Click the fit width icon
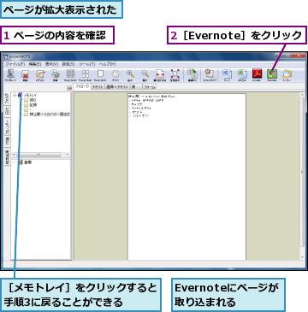Viewport: 308px width, 312px height. pyautogui.click(x=160, y=74)
